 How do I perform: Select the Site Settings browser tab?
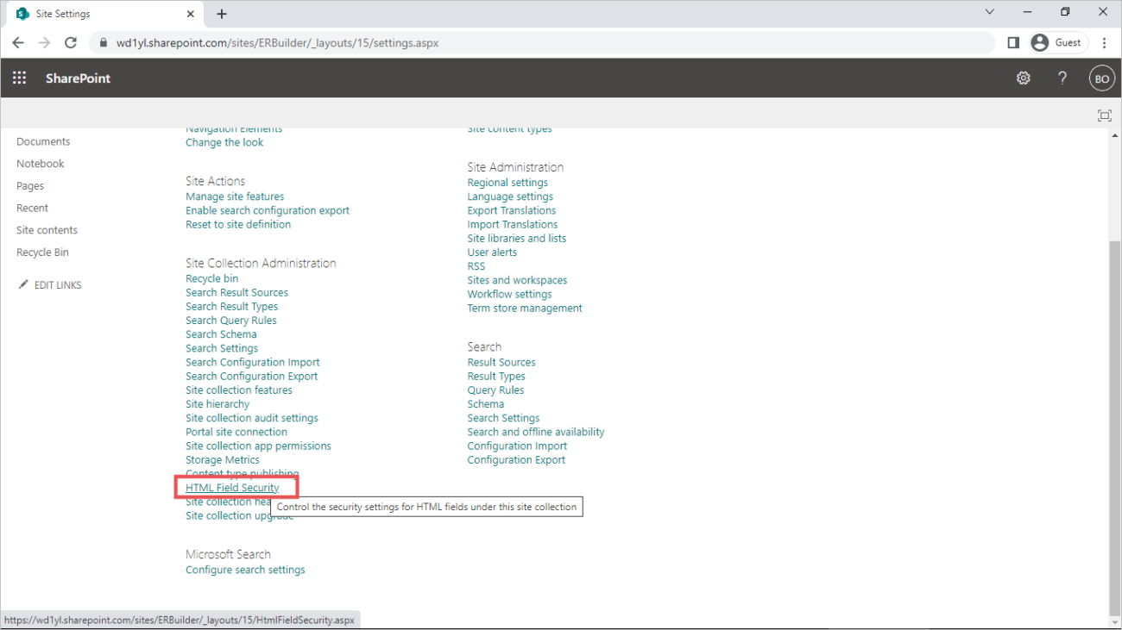click(x=95, y=13)
